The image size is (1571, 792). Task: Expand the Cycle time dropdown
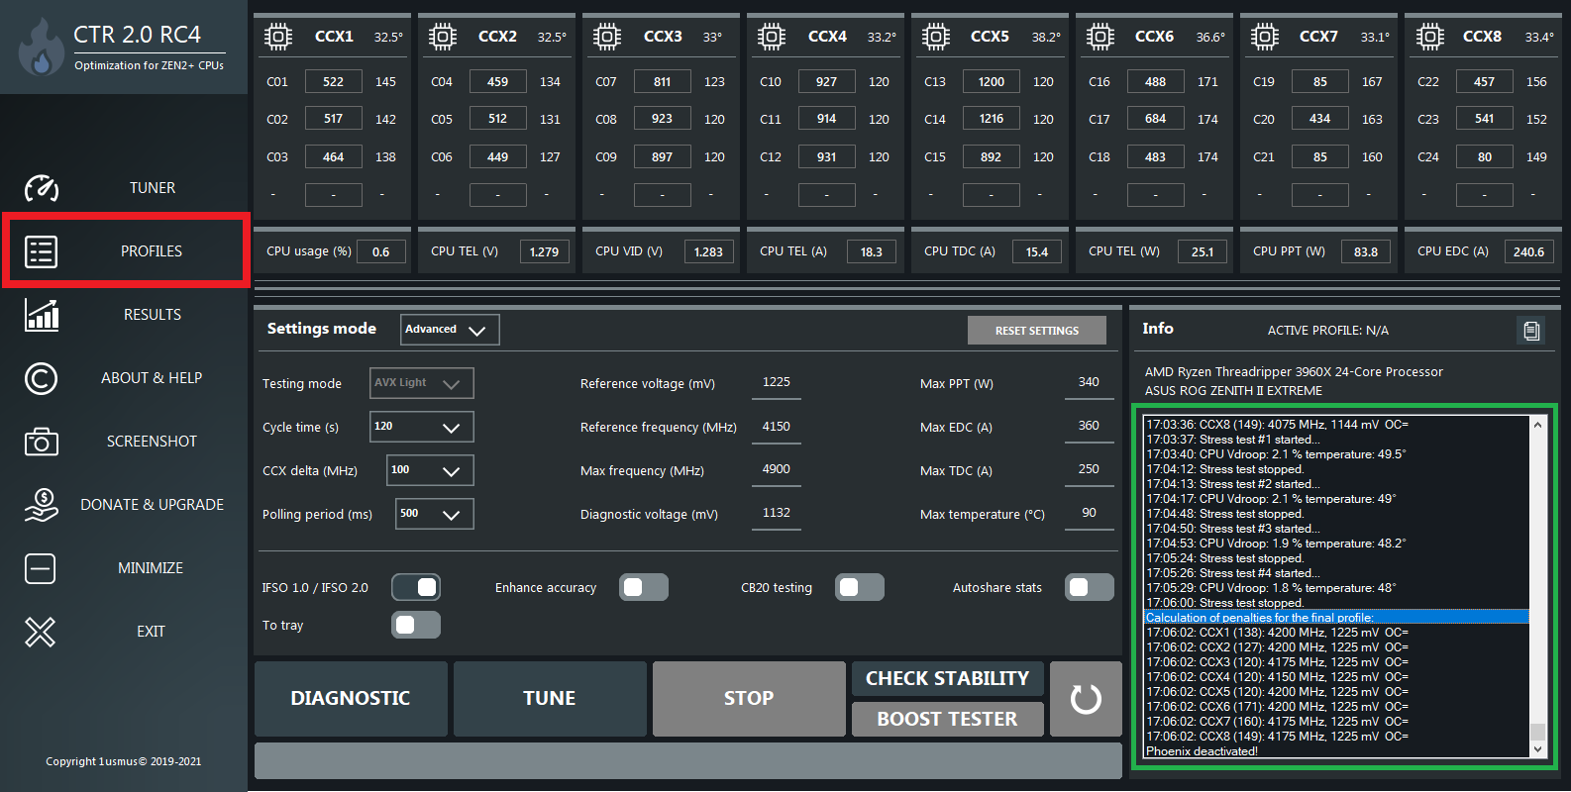(422, 427)
